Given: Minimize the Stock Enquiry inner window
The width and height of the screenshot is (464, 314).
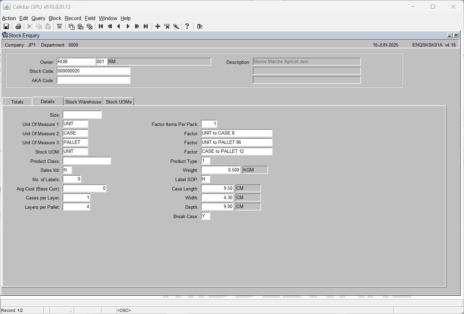Looking at the screenshot, I should (450, 35).
